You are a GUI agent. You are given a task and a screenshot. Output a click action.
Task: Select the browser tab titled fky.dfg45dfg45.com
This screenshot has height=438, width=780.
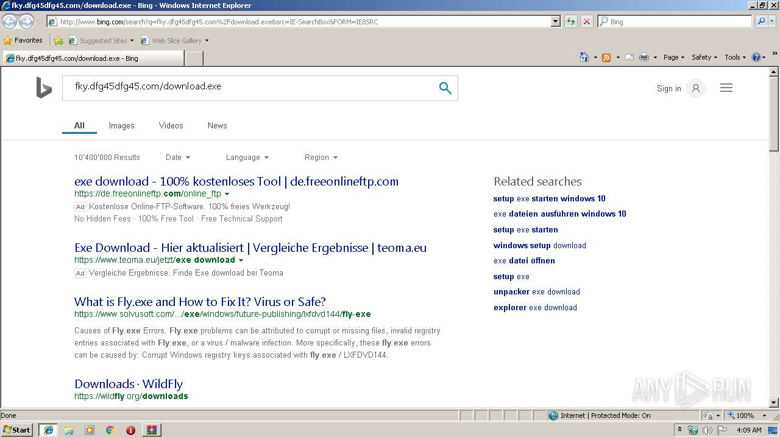point(93,58)
